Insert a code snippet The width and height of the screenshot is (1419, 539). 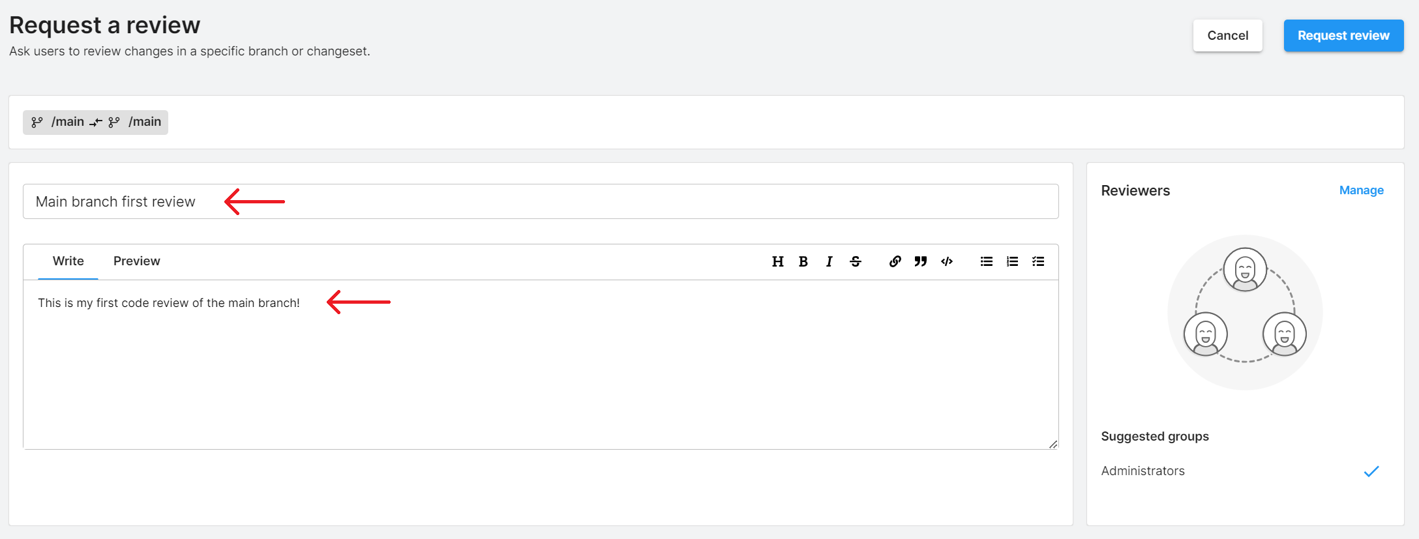click(x=947, y=261)
